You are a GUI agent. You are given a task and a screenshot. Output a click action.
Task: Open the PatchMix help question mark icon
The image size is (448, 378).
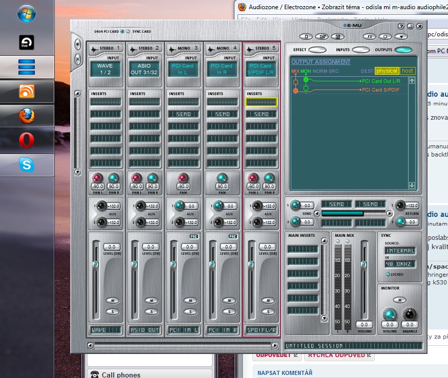pos(401,26)
